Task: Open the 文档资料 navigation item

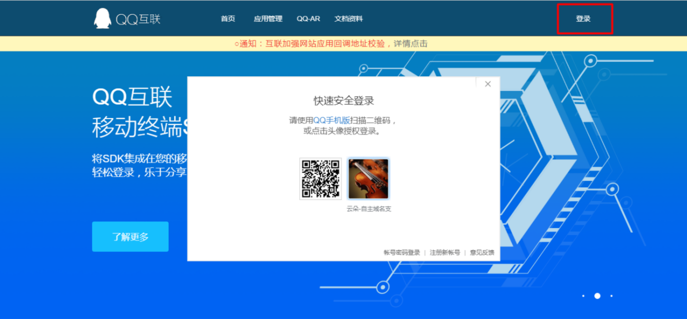Action: (348, 19)
